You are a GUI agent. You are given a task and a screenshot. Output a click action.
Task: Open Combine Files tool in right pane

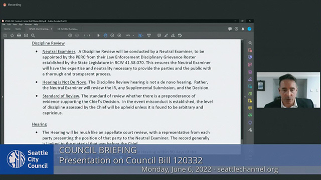tap(250, 57)
